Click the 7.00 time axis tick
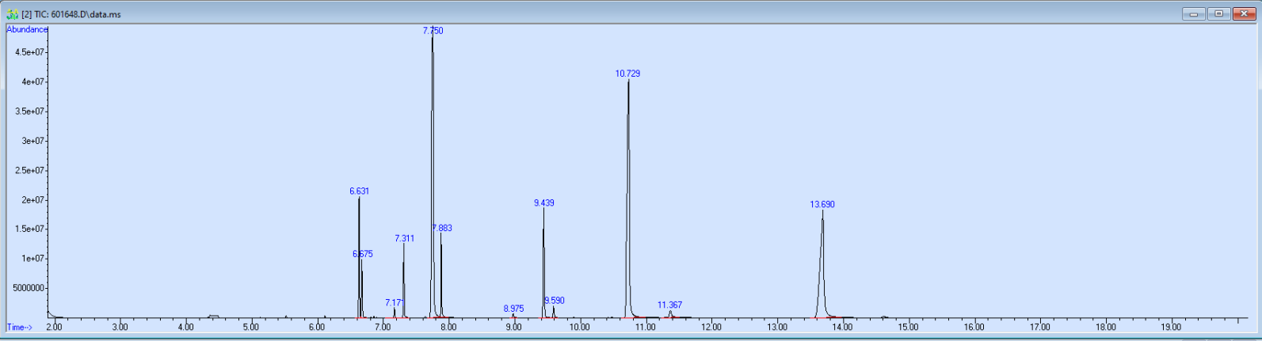This screenshot has width=1262, height=341. [383, 327]
